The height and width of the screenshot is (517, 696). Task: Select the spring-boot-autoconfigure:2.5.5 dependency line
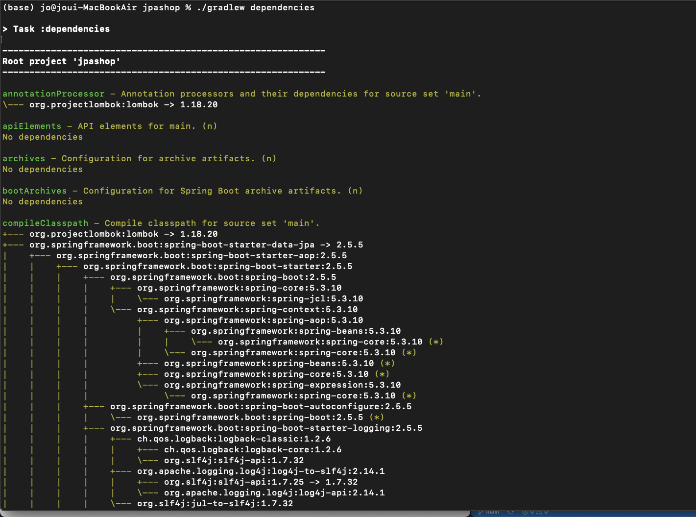click(x=261, y=406)
